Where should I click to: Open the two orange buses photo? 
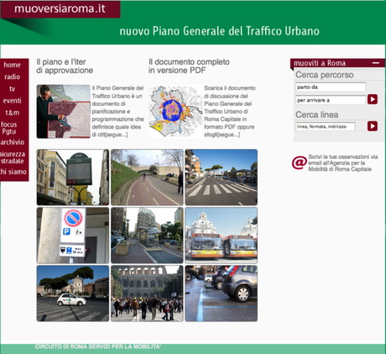222,235
